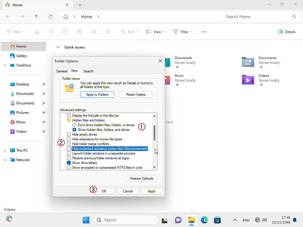Viewport: 303px width, 227px height.
Task: Click the Up directory arrow icon
Action: 36,17
